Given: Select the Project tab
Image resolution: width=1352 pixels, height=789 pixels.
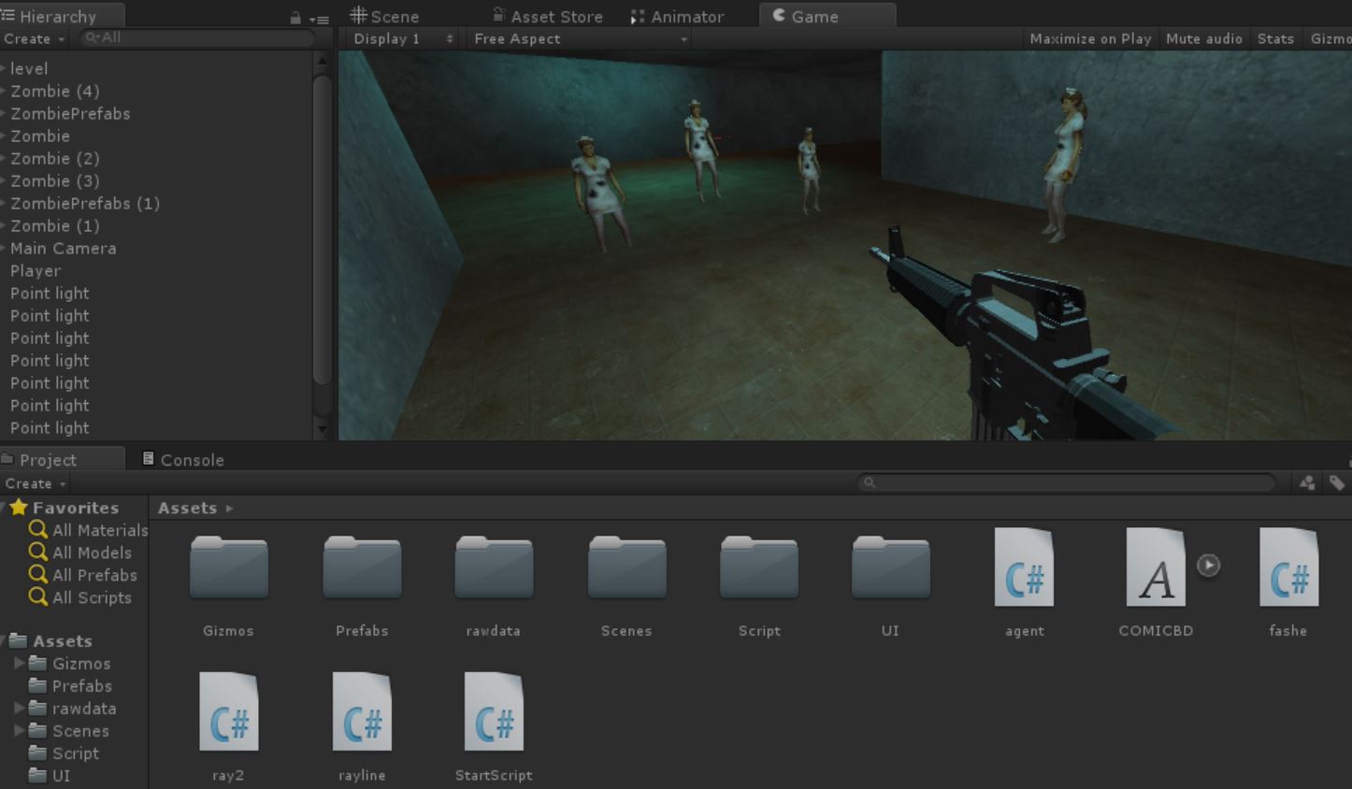Looking at the screenshot, I should (62, 459).
